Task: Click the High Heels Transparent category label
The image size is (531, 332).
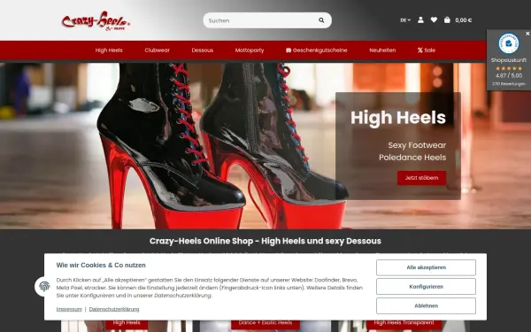Action: coord(404,323)
